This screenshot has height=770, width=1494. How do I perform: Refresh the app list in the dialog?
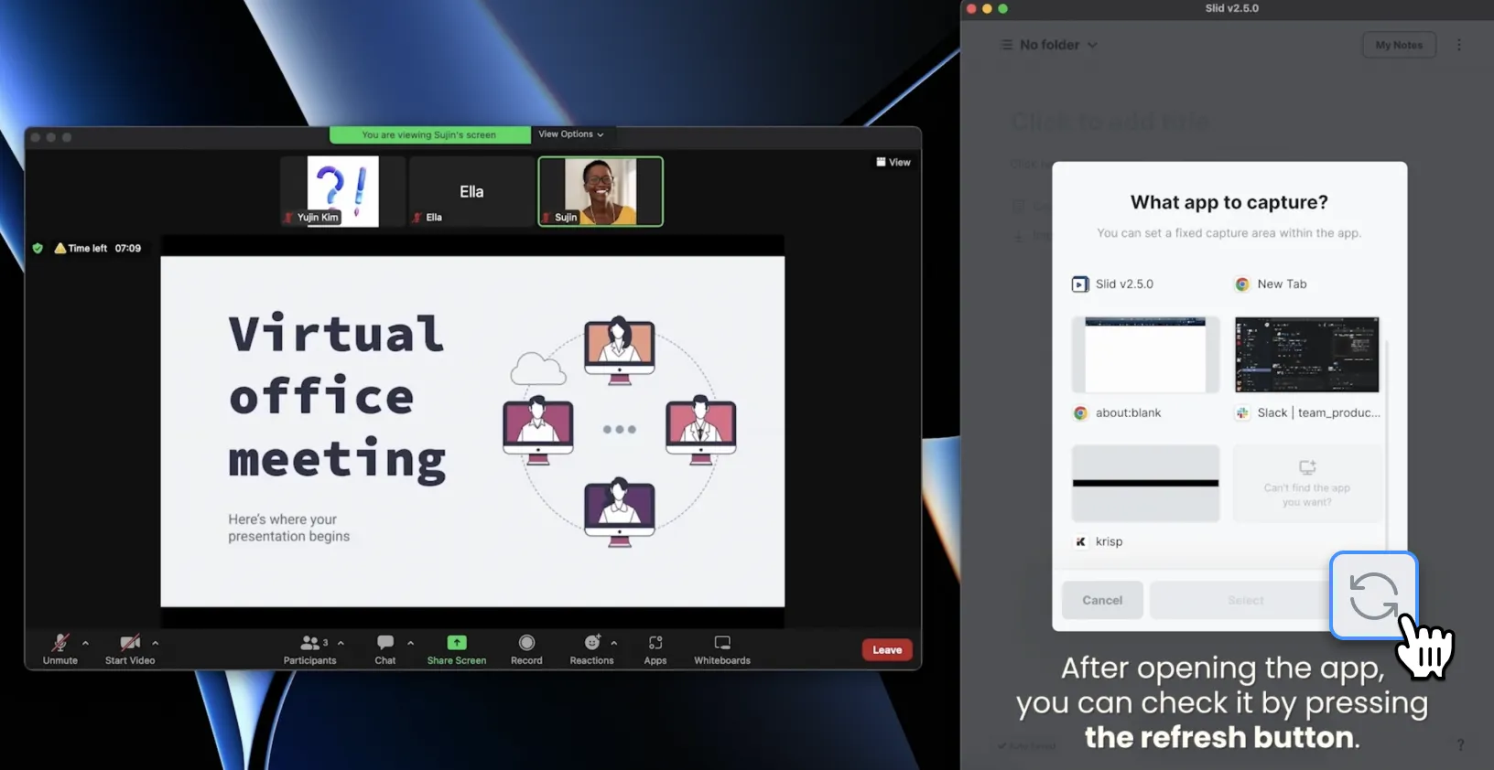click(x=1373, y=595)
